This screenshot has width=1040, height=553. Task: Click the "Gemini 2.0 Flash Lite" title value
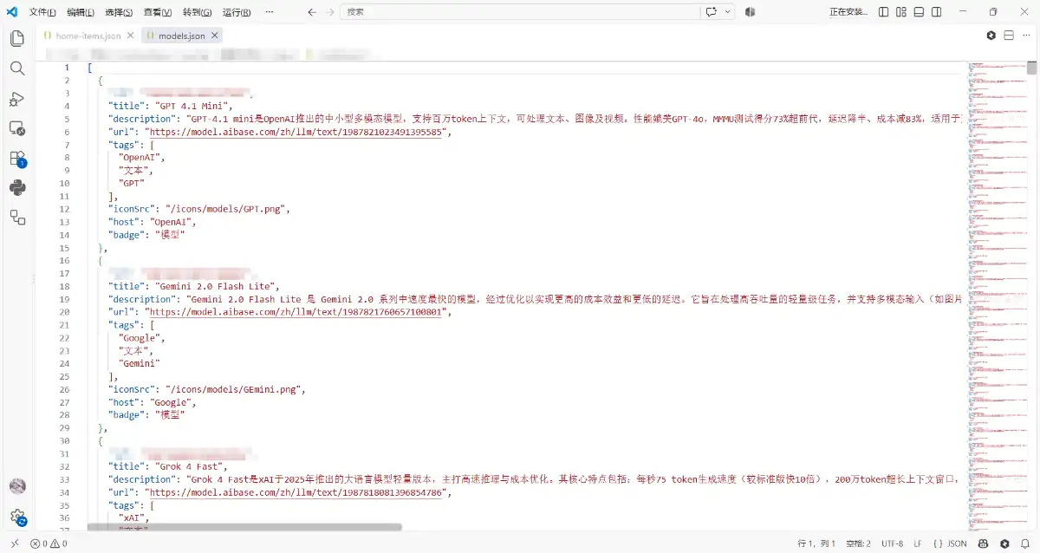215,286
